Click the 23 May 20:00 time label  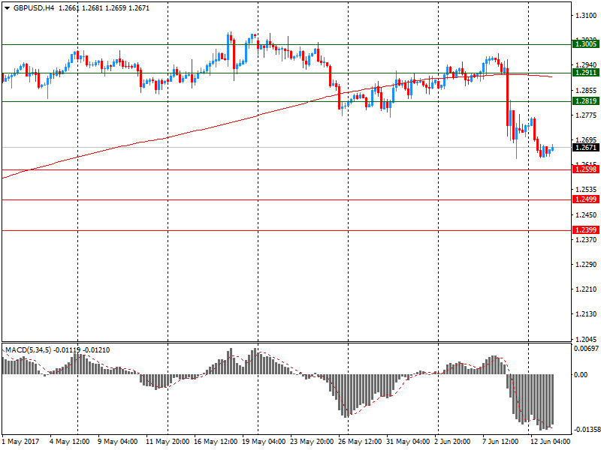tap(312, 442)
